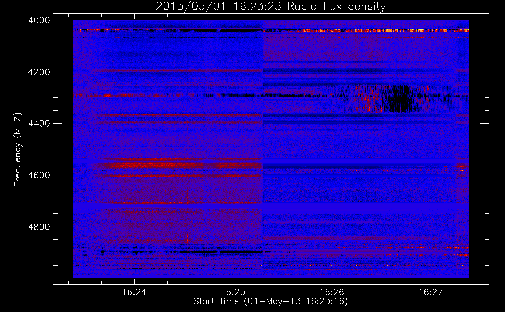Click the 16:24 time tick label

[x=134, y=292]
